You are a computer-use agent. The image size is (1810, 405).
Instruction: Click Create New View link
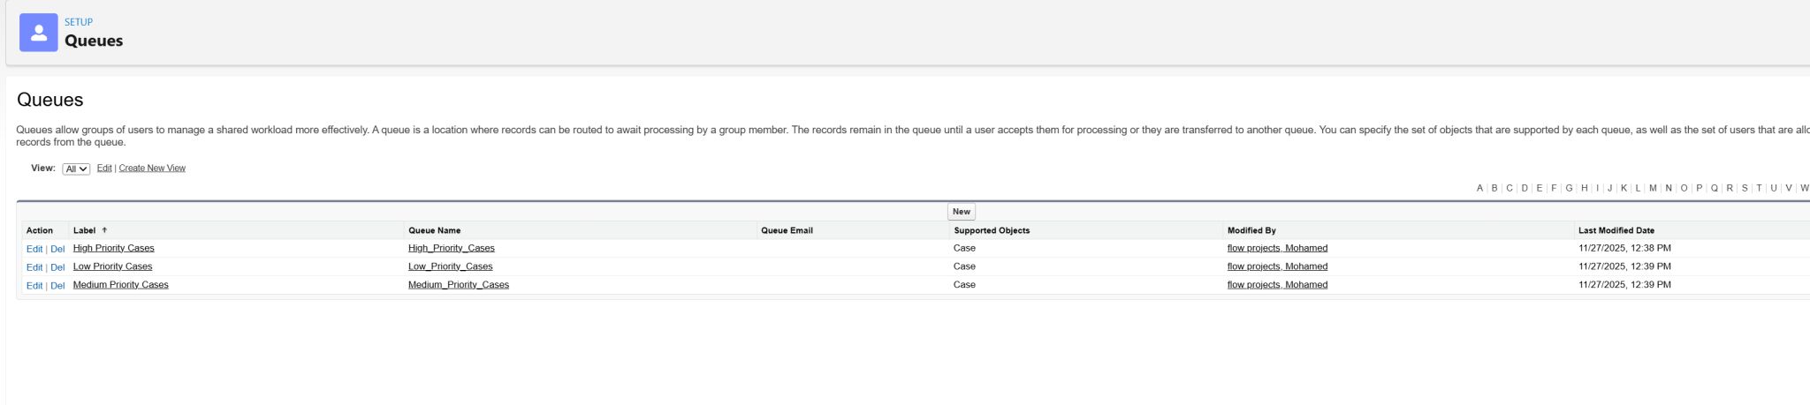152,168
